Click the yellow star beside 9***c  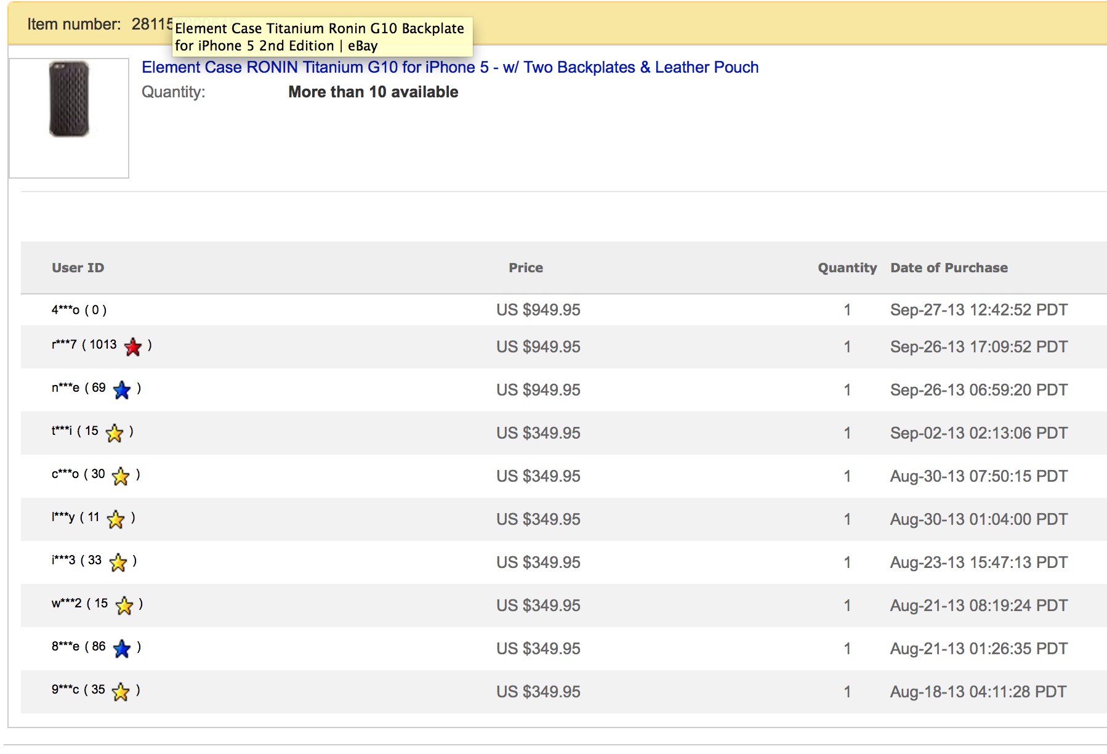point(121,692)
